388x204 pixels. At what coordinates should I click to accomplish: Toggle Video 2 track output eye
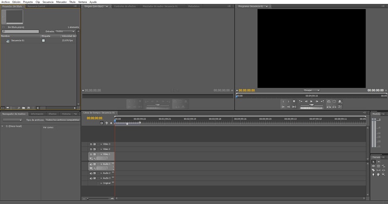(x=91, y=149)
